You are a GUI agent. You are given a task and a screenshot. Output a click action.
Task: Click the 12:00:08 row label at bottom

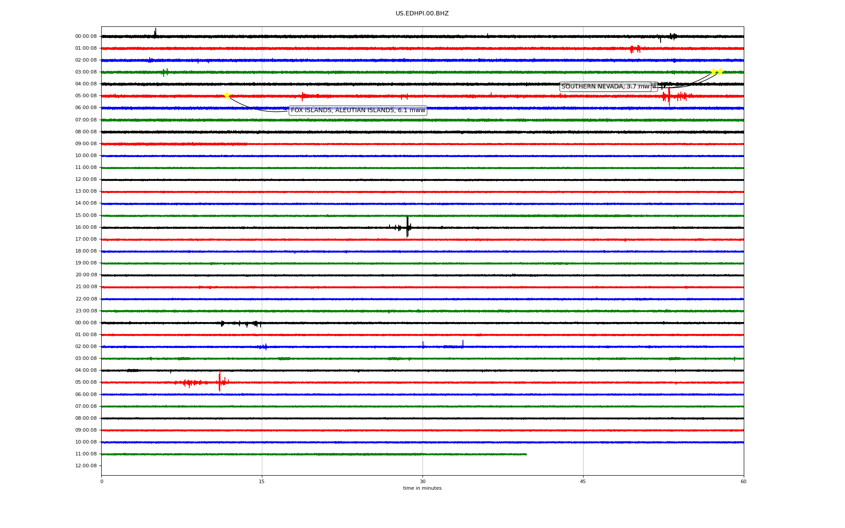point(86,466)
